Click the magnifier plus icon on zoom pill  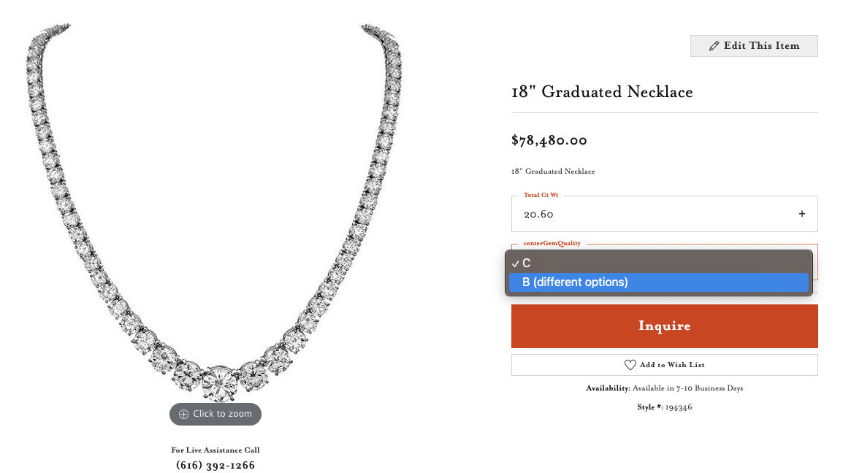(x=183, y=414)
